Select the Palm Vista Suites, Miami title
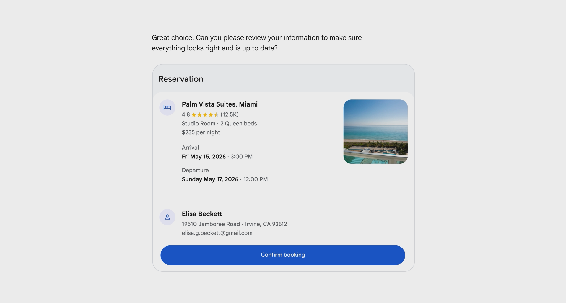 coord(219,104)
